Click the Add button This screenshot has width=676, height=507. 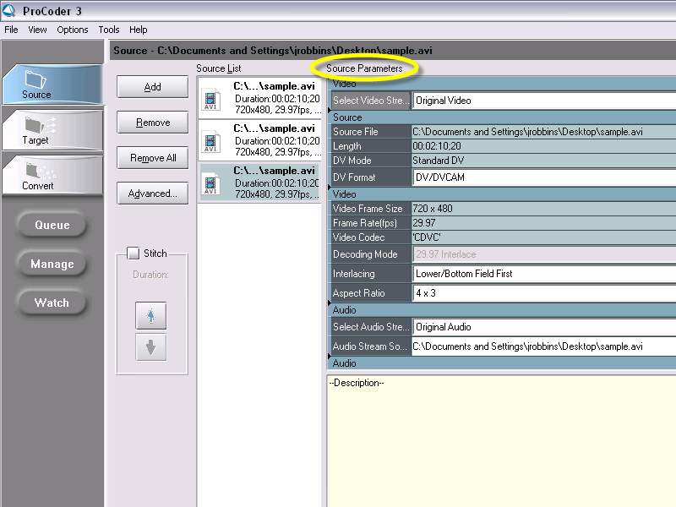tap(153, 87)
